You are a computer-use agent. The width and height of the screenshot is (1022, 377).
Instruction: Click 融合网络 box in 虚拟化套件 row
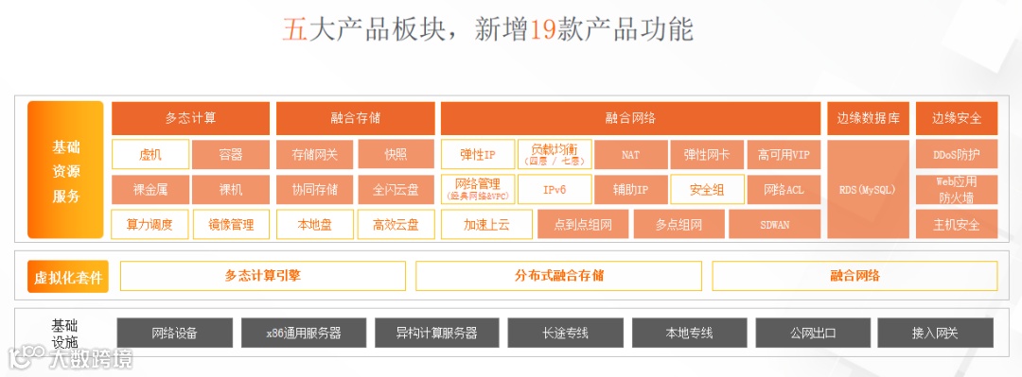coord(855,275)
